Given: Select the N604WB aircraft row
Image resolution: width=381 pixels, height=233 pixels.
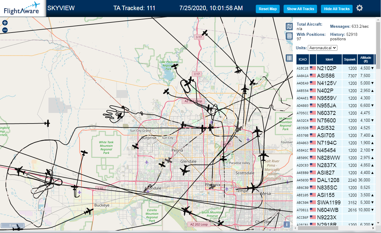Looking at the screenshot, I should pos(336,210).
